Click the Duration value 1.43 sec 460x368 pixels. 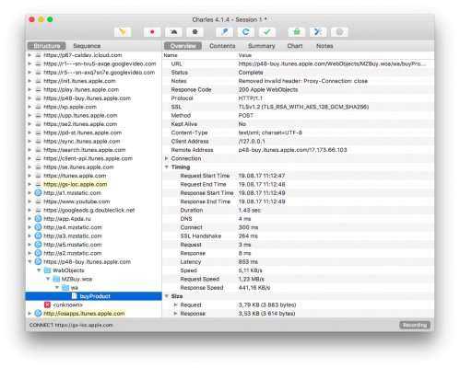pos(250,210)
